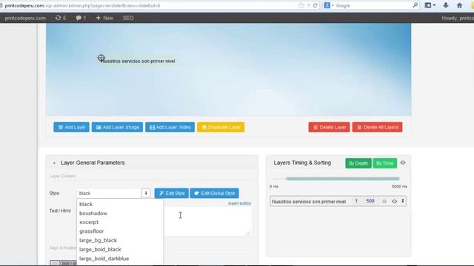
Task: Click the textarea resize grip corner
Action: (x=249, y=233)
